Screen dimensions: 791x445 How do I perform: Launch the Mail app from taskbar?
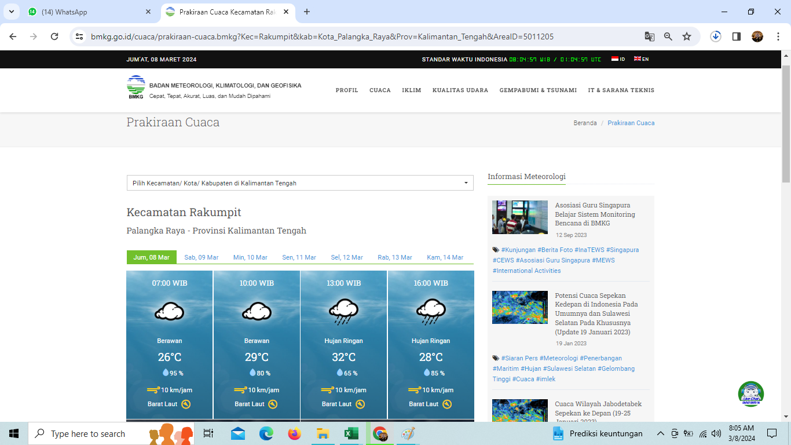pyautogui.click(x=237, y=433)
